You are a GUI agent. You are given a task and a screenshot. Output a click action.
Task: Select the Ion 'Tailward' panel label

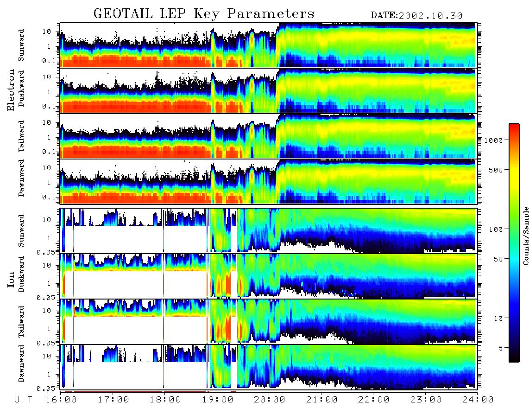click(x=21, y=322)
